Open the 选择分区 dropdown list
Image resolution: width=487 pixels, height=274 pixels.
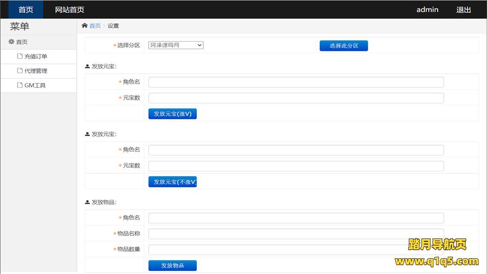coord(176,45)
